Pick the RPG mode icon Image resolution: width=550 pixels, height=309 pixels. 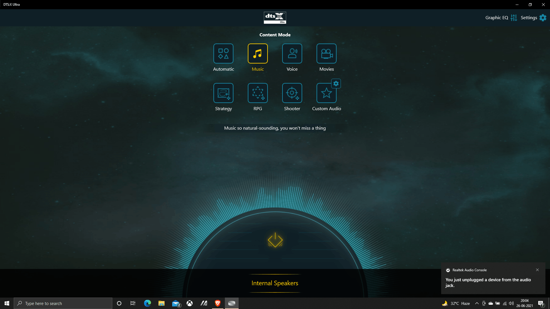click(258, 93)
